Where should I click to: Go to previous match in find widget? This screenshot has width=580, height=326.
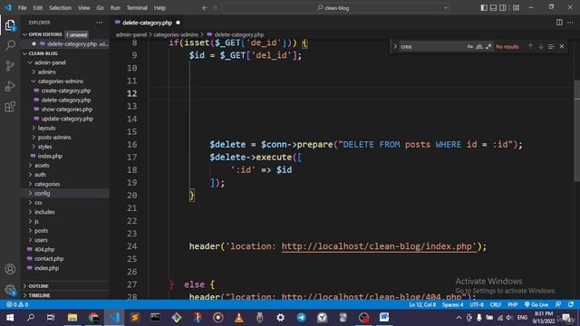[530, 46]
